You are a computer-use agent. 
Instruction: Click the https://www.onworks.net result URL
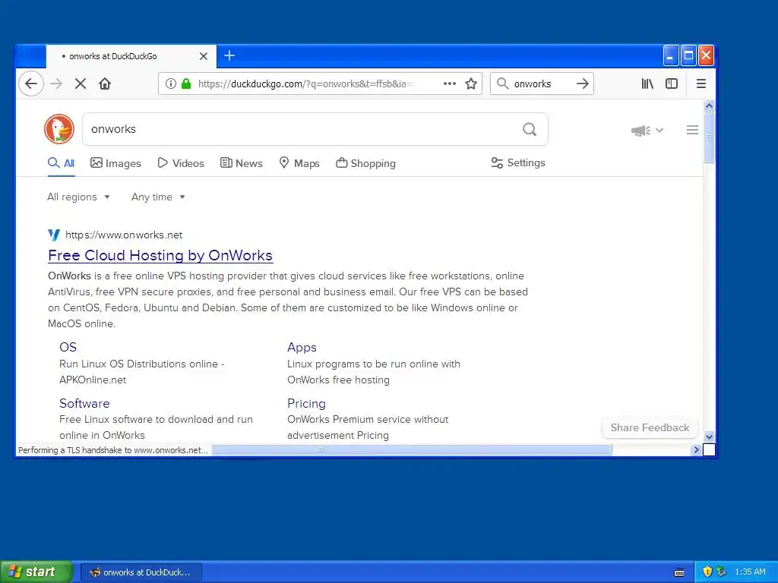point(124,235)
